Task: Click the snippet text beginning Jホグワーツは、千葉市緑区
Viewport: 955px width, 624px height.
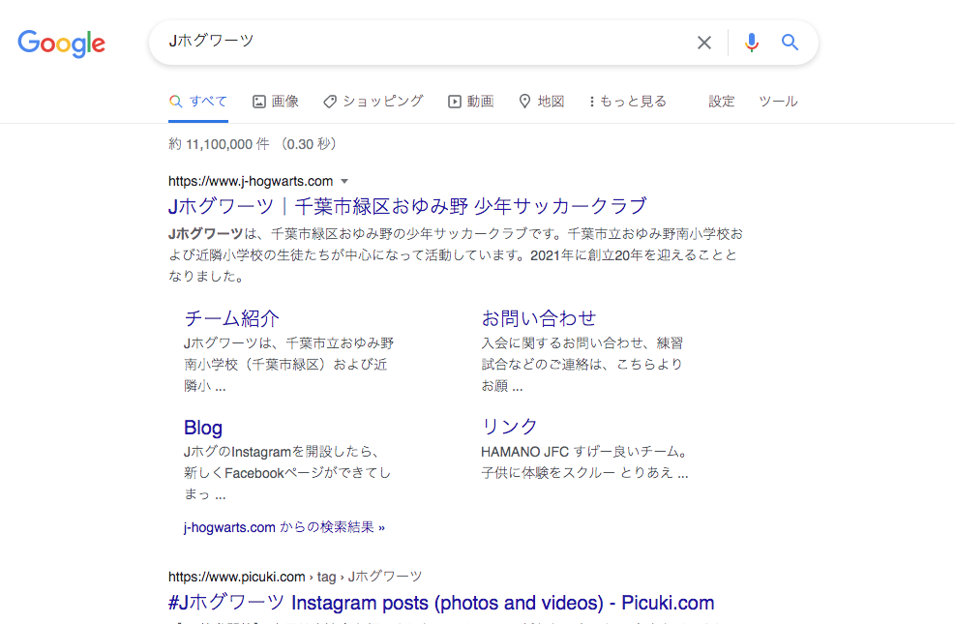Action: point(456,254)
